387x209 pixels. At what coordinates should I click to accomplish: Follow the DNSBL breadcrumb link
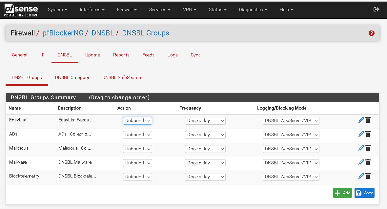(103, 33)
